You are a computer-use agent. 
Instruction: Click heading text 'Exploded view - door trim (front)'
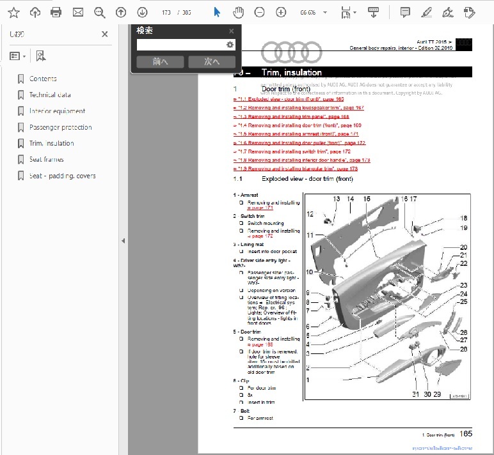click(307, 179)
